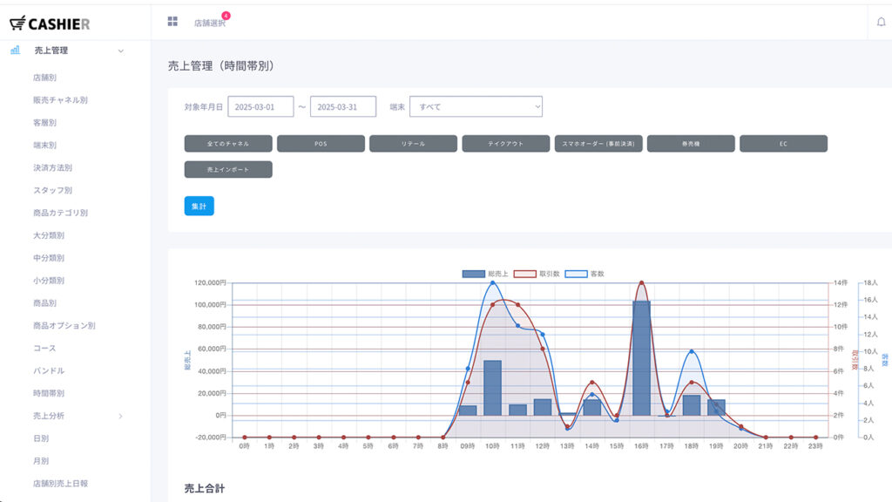Collapse the 売上管理 sidebar section

120,51
